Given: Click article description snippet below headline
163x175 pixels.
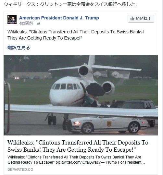Looking at the screenshot, I should 76,159.
